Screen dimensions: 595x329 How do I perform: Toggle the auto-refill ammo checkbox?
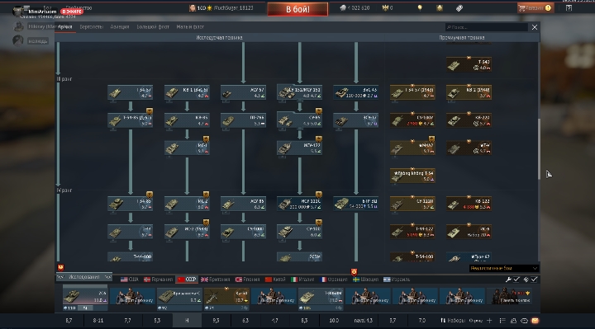[534, 280]
